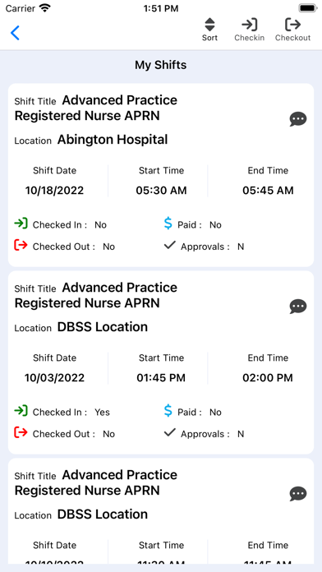Screen dimensions: 322x572
Task: Tap the 05:30 AM start time
Action: (x=161, y=191)
